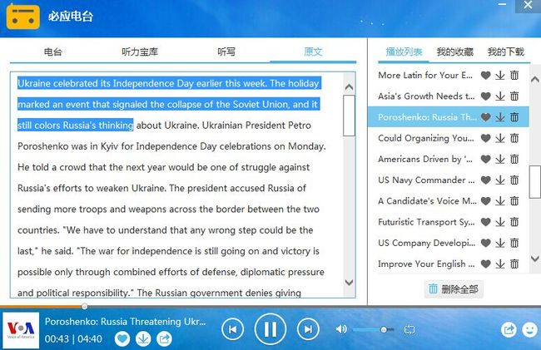This screenshot has width=541, height=350.
Task: Click the 必应电台 radio logo icon
Action: coord(23,16)
